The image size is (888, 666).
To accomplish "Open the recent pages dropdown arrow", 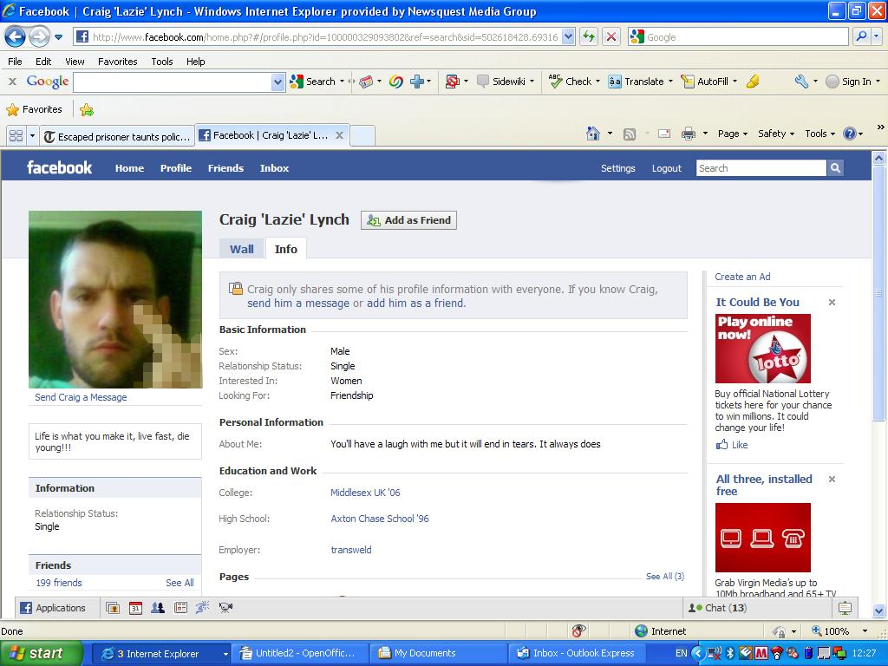I will [x=58, y=37].
